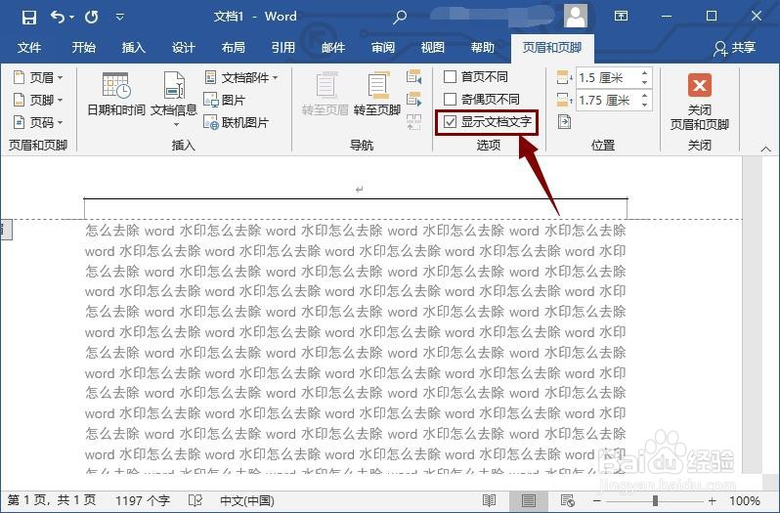780x513 pixels.
Task: Switch to the 审阅 tab
Action: pos(382,48)
